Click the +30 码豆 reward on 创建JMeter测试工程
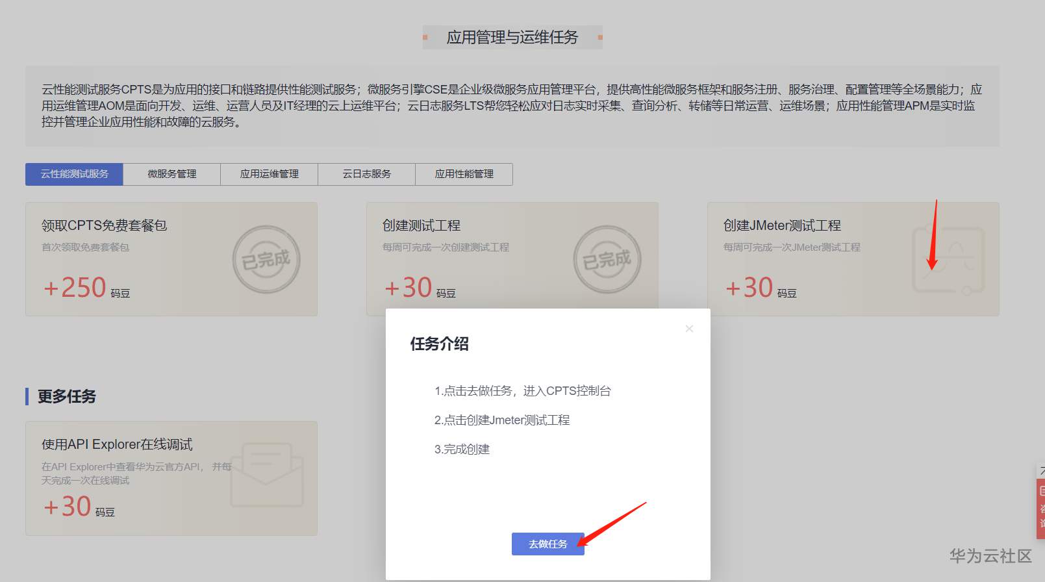Screen dimensions: 1045x582 pos(761,288)
